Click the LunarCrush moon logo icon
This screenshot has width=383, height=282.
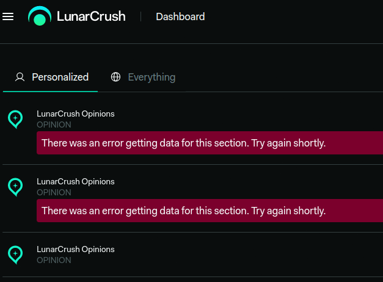point(40,16)
